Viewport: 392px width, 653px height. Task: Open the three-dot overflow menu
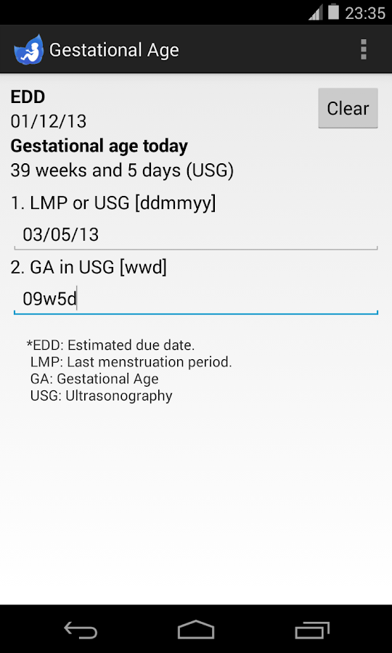[364, 49]
